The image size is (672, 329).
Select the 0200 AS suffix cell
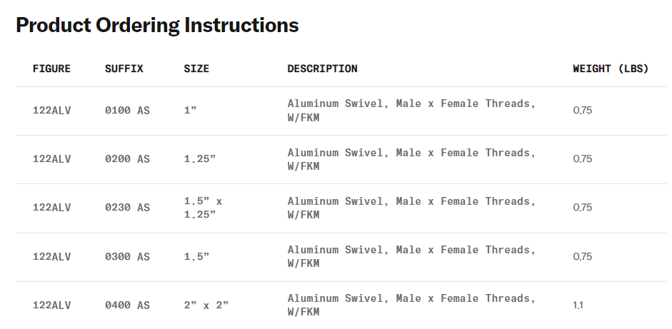[127, 159]
